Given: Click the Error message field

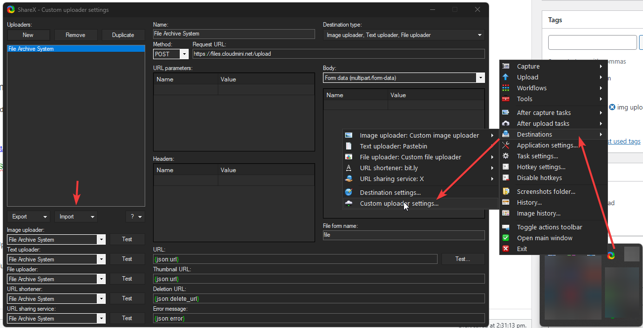Looking at the screenshot, I should pos(319,318).
